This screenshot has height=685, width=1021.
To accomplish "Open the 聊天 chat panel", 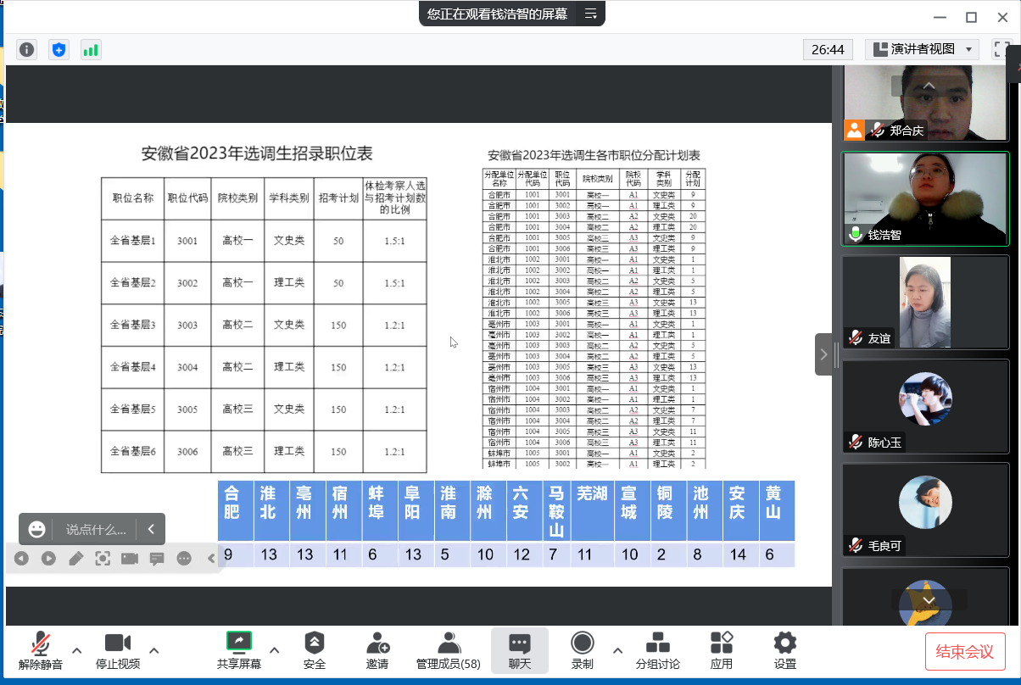I will (x=519, y=650).
